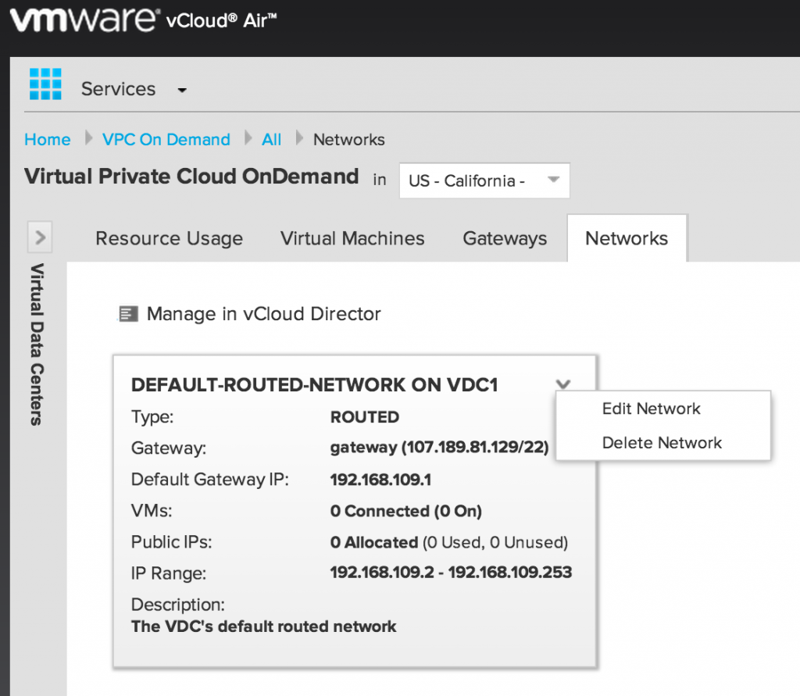This screenshot has height=696, width=800.
Task: Click the Services menu label
Action: pyautogui.click(x=118, y=90)
